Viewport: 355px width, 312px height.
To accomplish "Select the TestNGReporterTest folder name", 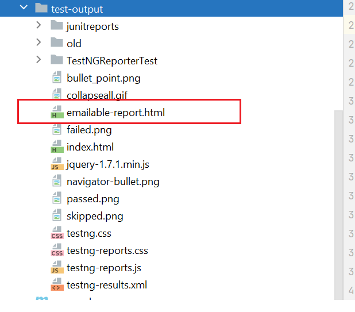I will coord(112,61).
